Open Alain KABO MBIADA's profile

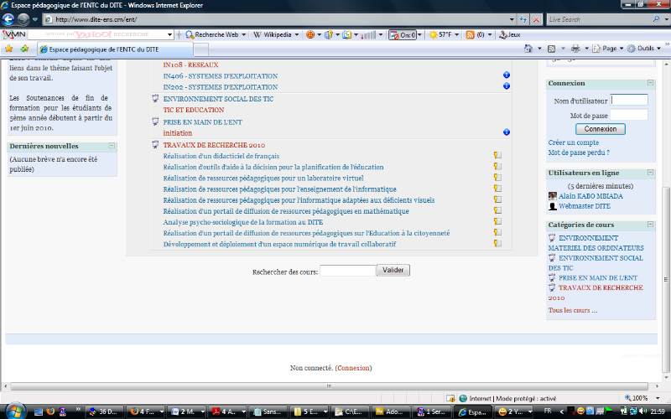[590, 196]
